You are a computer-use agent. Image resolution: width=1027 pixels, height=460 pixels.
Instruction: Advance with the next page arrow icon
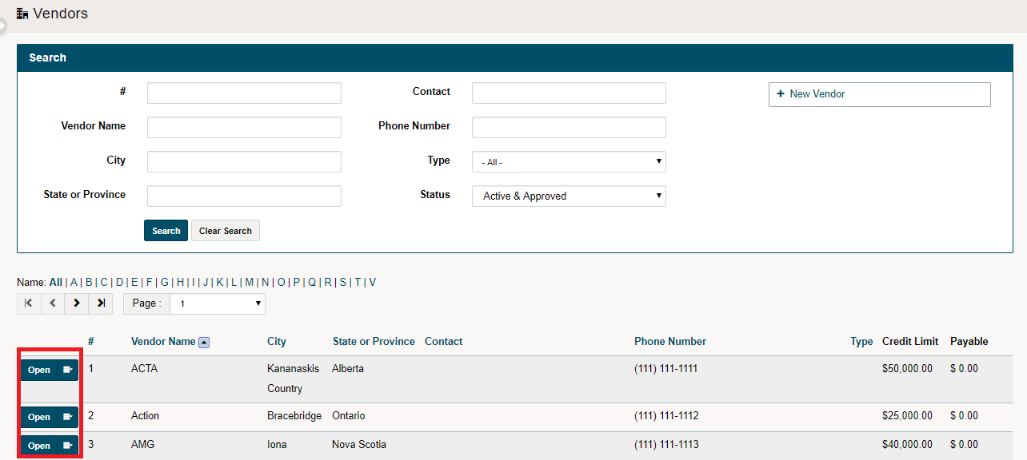click(77, 303)
